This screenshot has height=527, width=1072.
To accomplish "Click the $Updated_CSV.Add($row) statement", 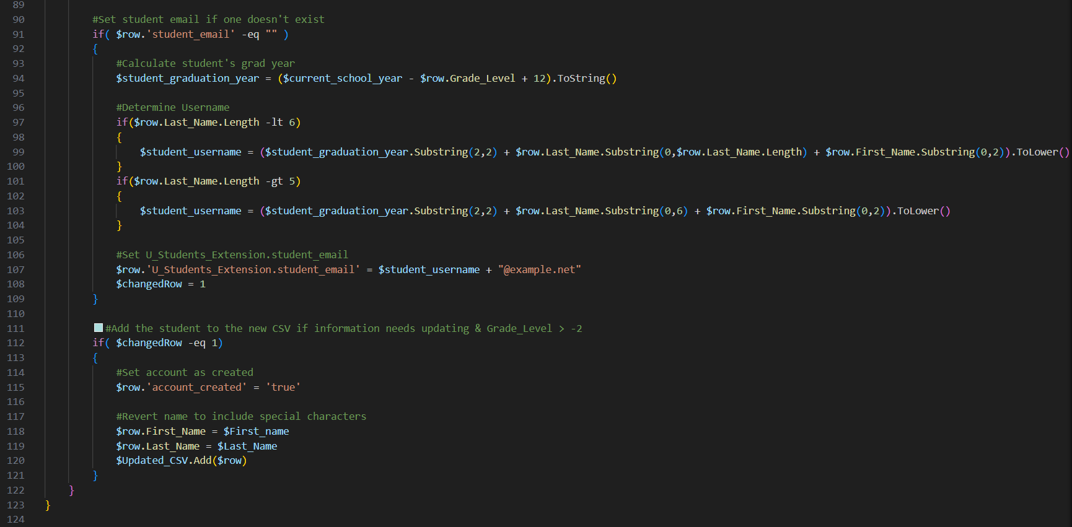I will click(181, 461).
